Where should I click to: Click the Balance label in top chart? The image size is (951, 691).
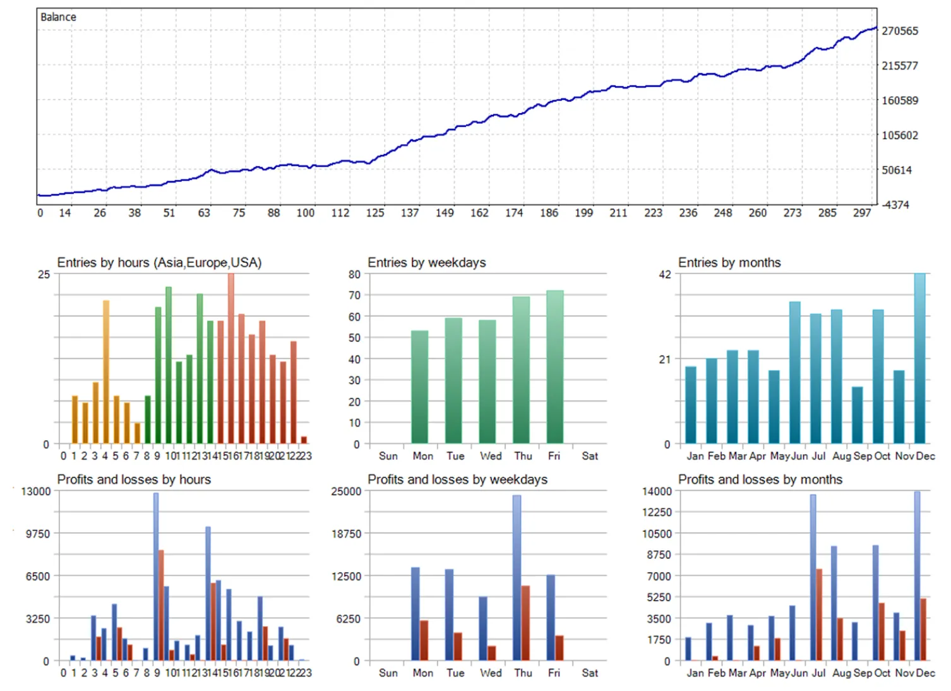(58, 17)
